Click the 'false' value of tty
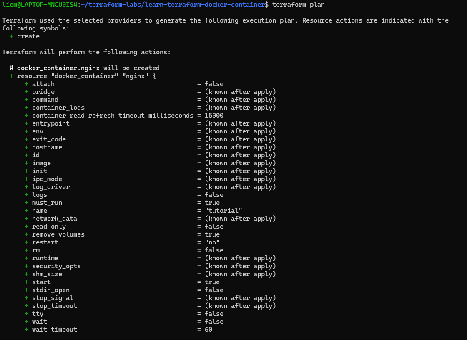The width and height of the screenshot is (467, 340). click(214, 314)
